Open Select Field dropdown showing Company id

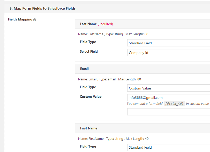pyautogui.click(x=169, y=52)
